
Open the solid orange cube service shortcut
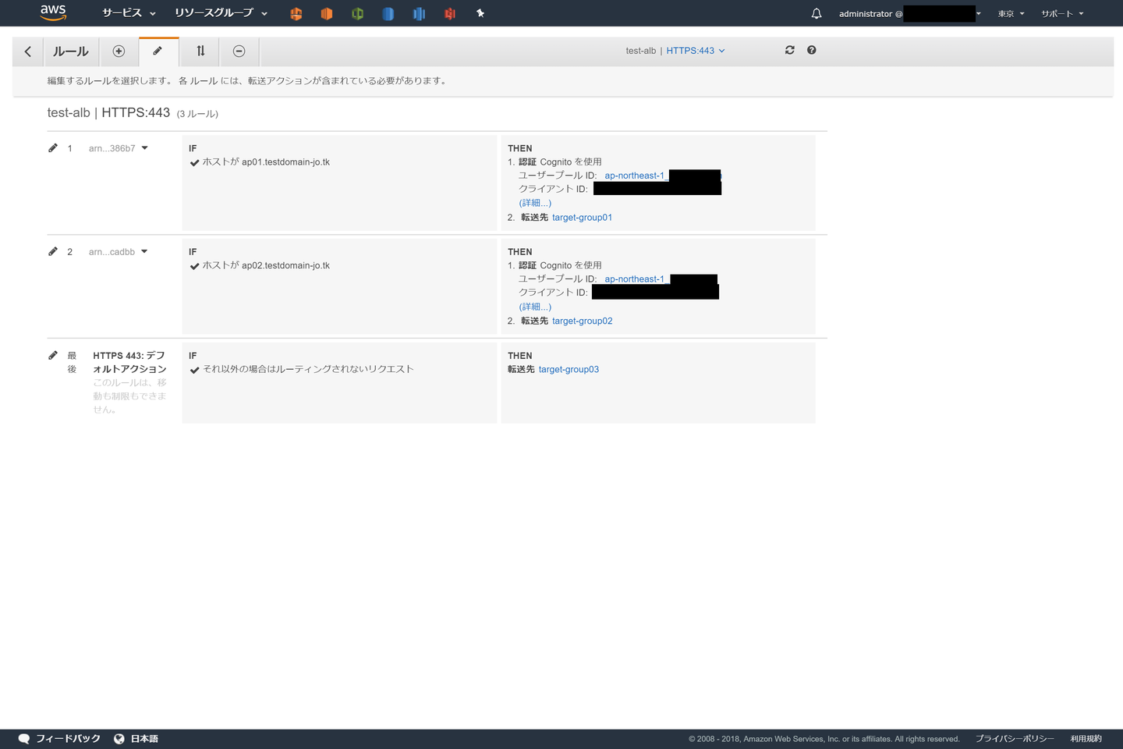327,13
